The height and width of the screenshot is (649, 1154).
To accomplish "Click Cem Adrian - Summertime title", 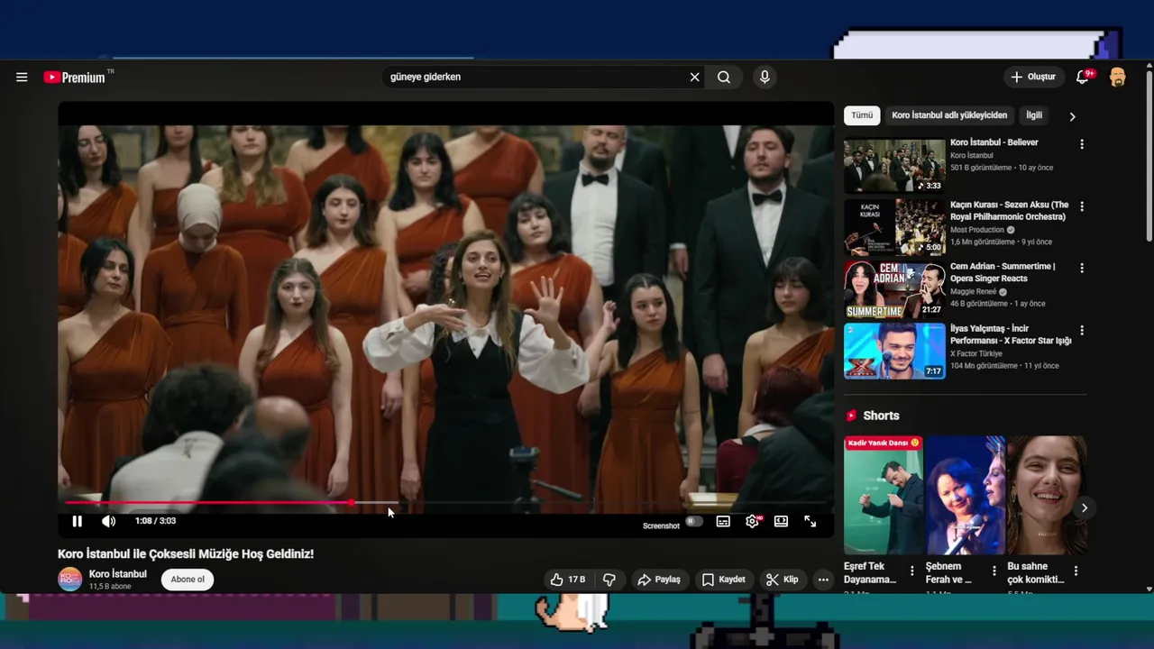I will [x=1003, y=272].
